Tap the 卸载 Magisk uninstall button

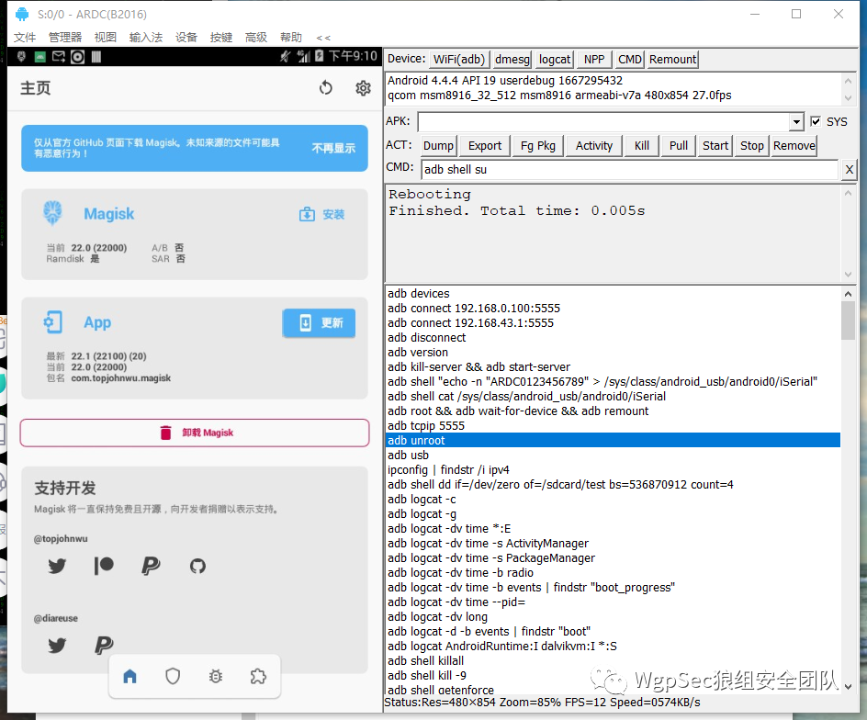[195, 433]
